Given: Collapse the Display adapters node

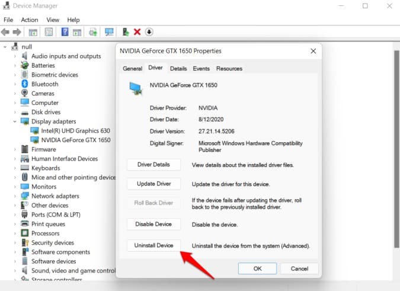Looking at the screenshot, I should tap(15, 121).
